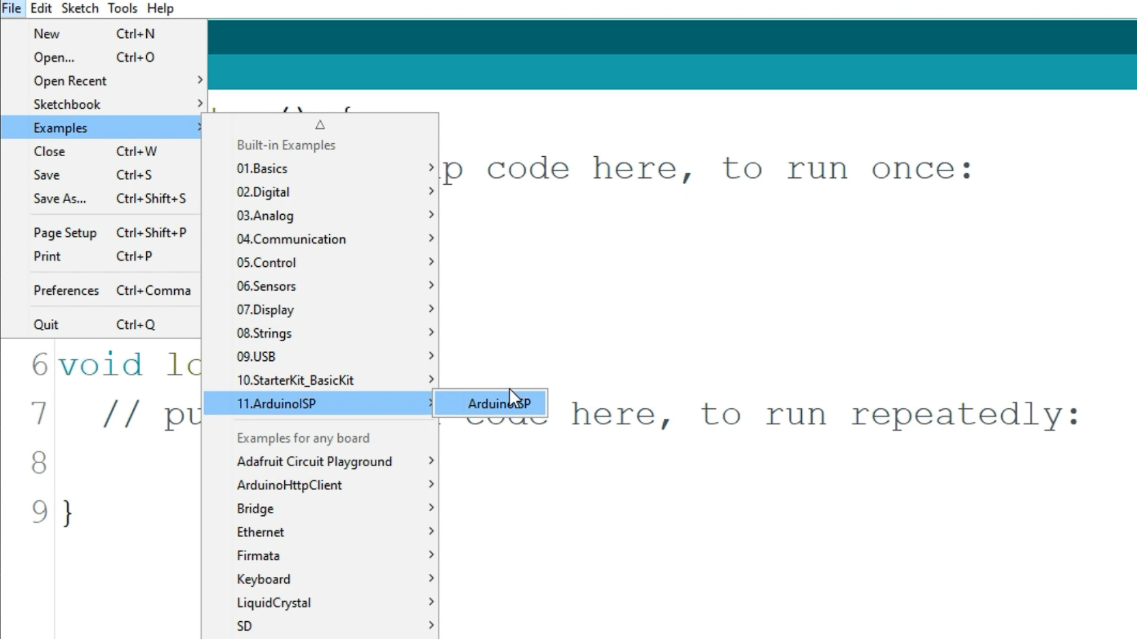Open Preferences from the File menu
Viewport: 1137px width, 639px height.
(x=102, y=291)
